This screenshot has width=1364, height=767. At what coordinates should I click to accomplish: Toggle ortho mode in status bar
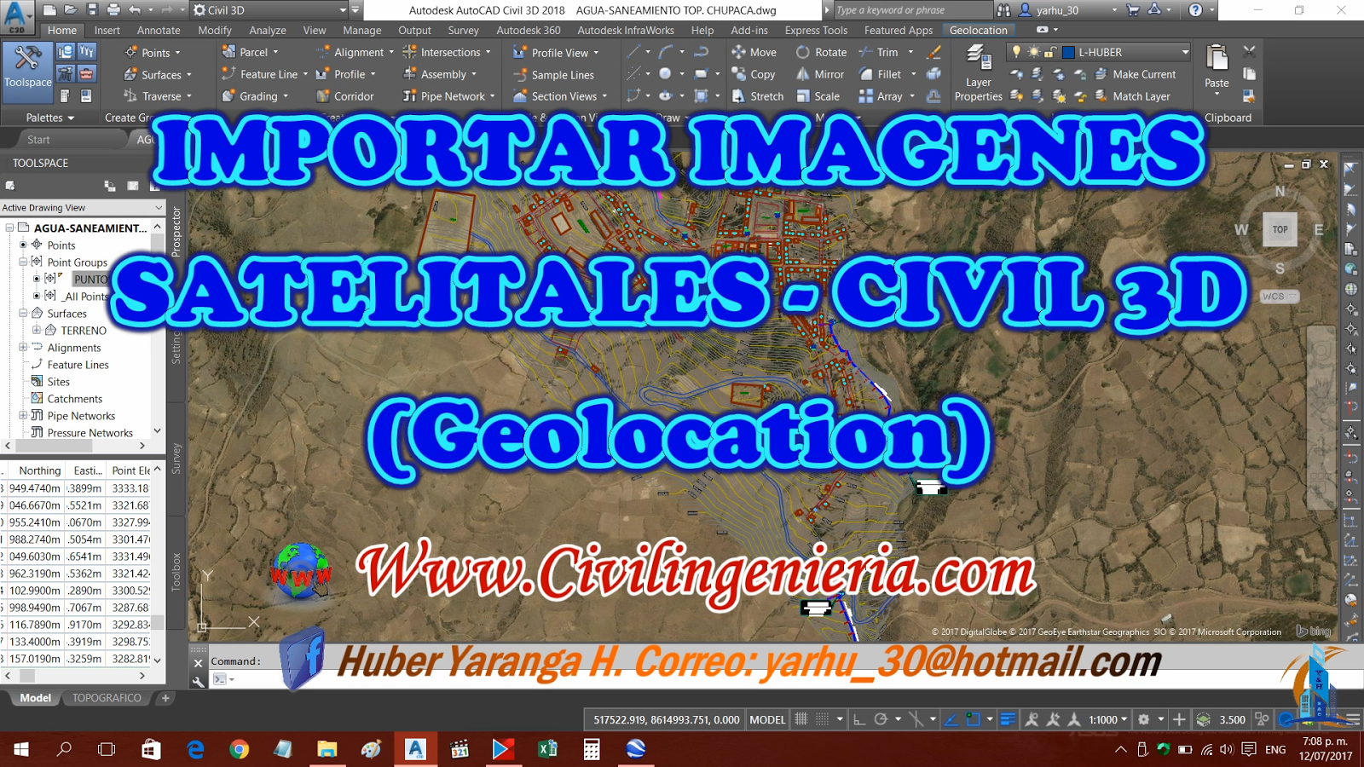[x=859, y=719]
